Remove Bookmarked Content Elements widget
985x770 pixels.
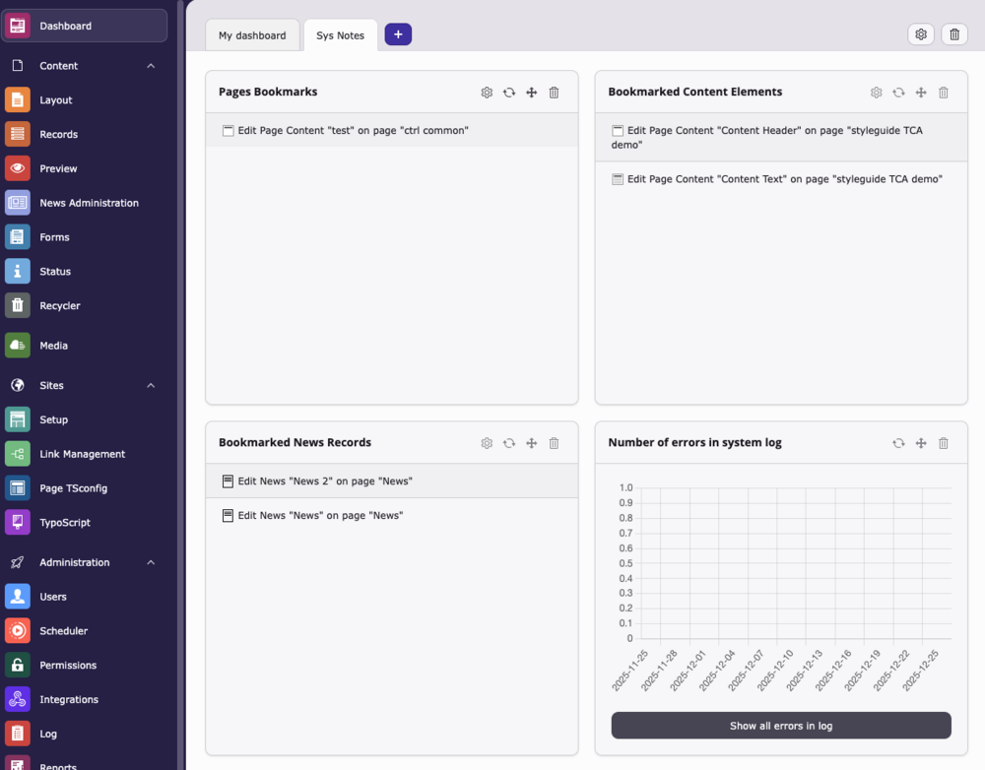click(944, 93)
